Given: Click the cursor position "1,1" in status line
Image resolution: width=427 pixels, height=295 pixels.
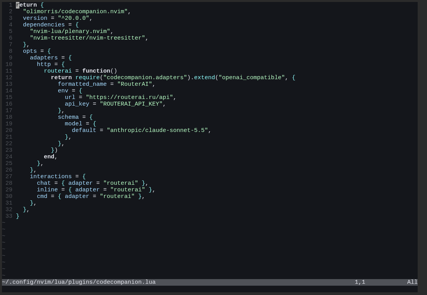Looking at the screenshot, I should pyautogui.click(x=360, y=282).
